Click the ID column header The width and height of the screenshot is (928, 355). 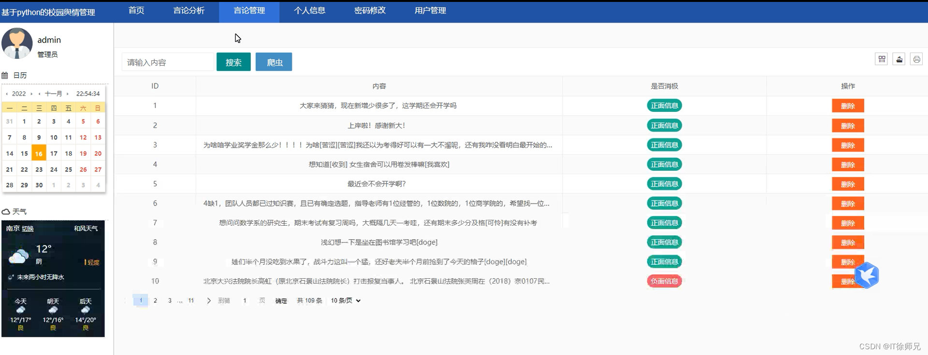[x=155, y=86]
